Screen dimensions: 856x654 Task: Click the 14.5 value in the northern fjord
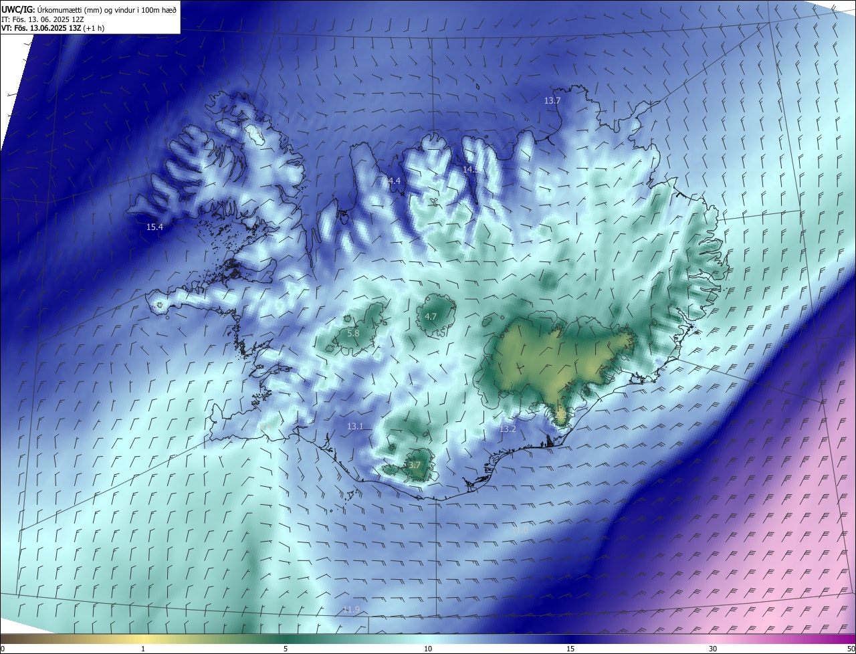tap(471, 170)
